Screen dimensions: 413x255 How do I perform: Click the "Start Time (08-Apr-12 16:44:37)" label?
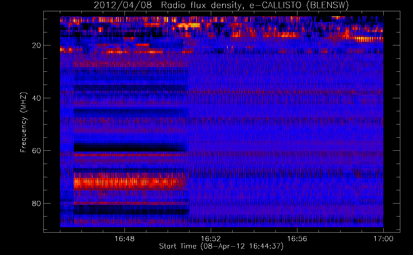[221, 246]
